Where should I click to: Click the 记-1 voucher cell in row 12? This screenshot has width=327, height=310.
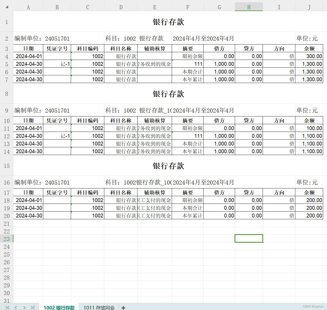[57, 136]
